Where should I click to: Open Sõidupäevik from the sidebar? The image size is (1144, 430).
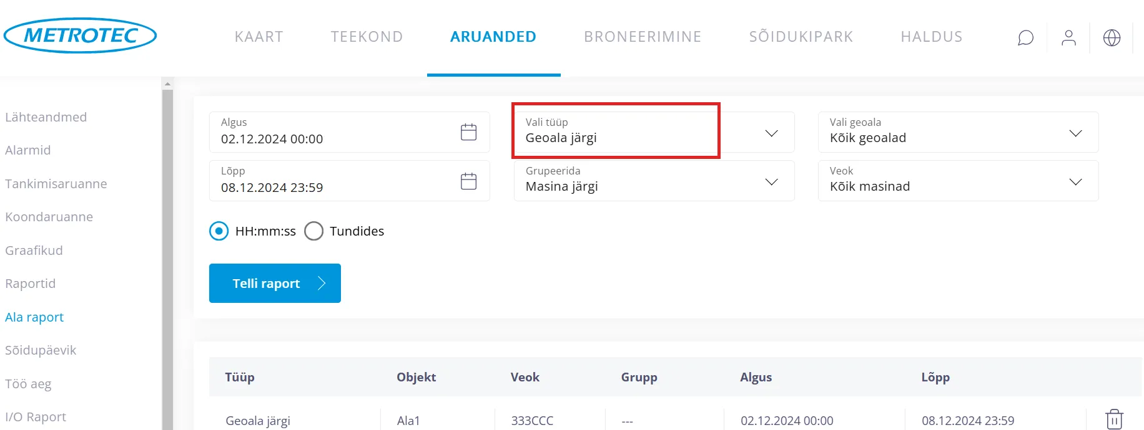pyautogui.click(x=41, y=350)
